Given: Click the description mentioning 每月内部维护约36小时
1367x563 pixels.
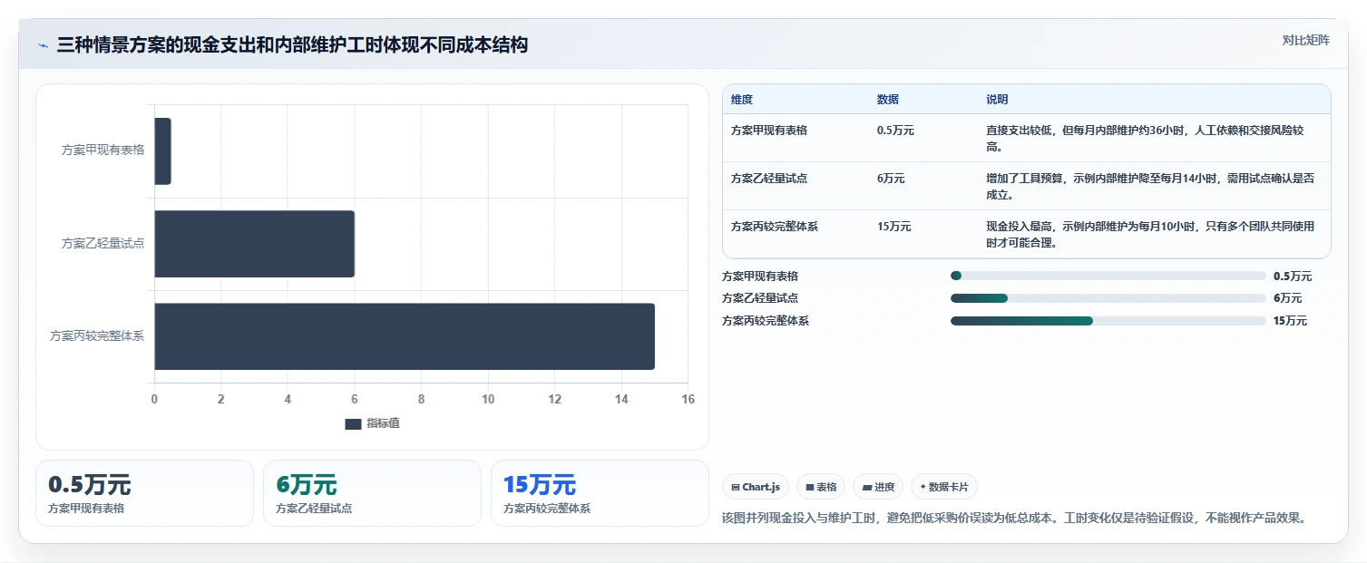Looking at the screenshot, I should pyautogui.click(x=1145, y=138).
